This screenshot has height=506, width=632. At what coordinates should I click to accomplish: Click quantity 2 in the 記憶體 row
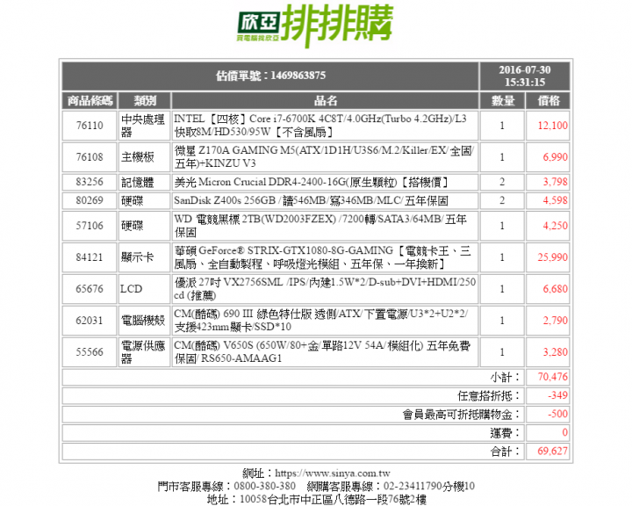[x=502, y=182]
